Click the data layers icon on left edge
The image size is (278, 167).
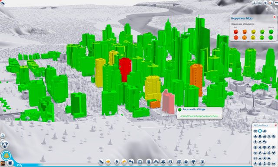[4, 144]
